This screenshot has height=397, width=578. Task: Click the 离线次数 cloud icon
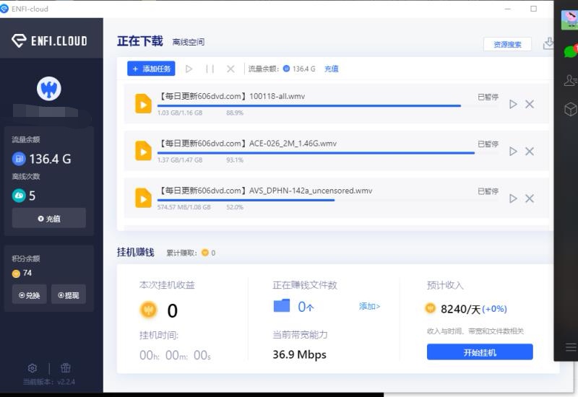20,196
